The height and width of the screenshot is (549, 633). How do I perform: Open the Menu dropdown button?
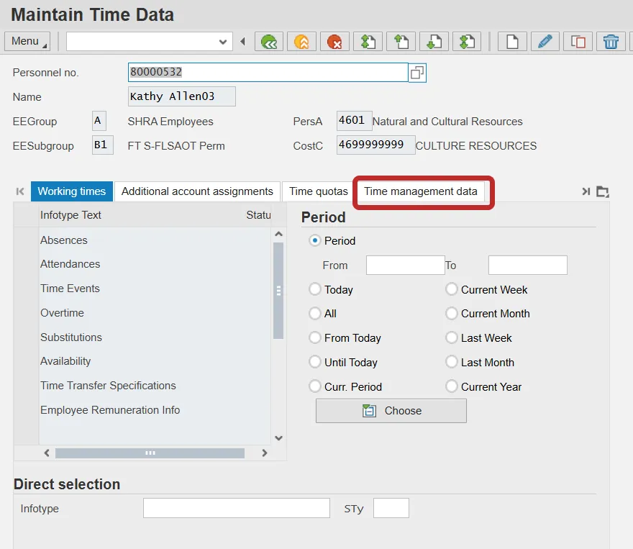point(27,42)
